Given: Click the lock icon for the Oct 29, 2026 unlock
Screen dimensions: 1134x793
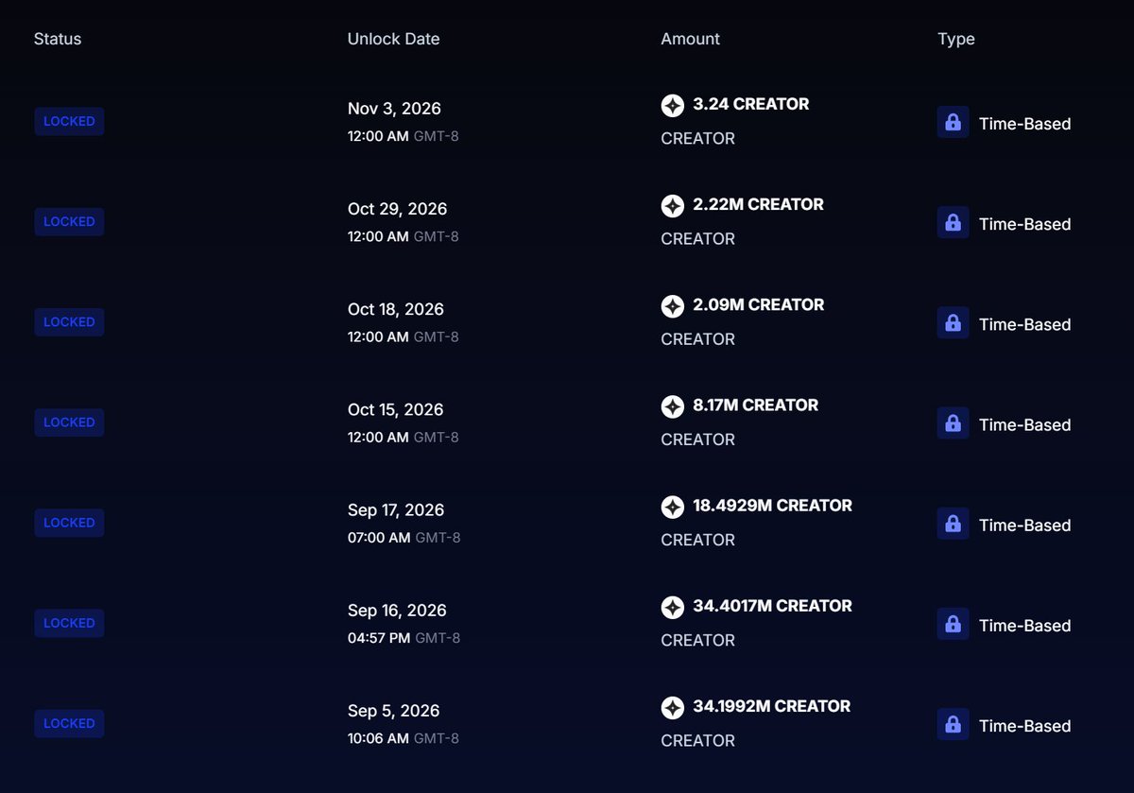Looking at the screenshot, I should 953,222.
